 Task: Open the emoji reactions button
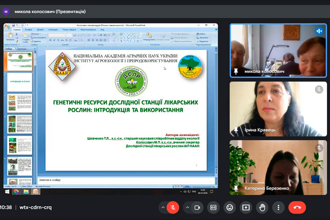tap(230, 208)
